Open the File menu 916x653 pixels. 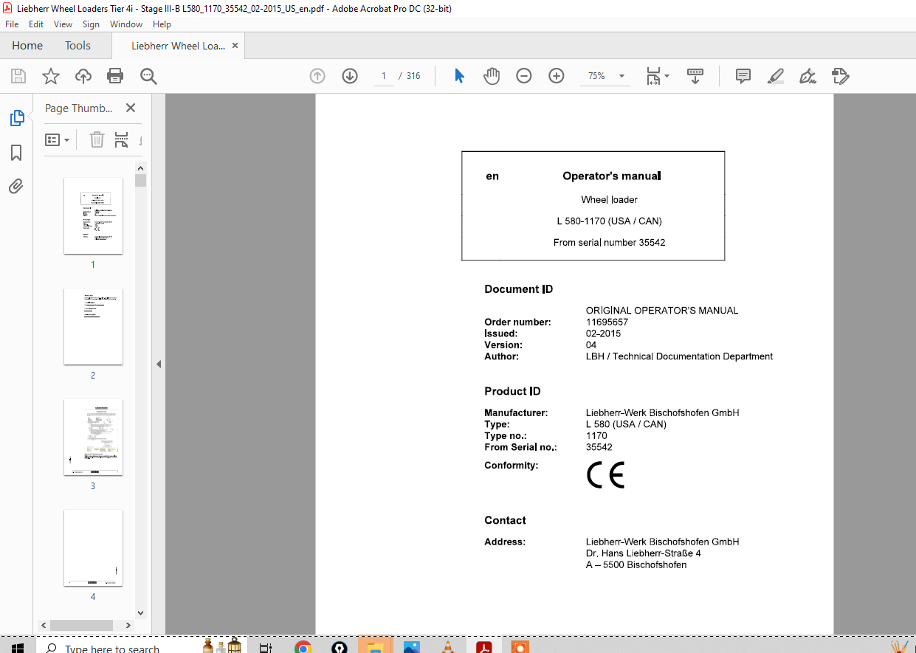tap(12, 24)
